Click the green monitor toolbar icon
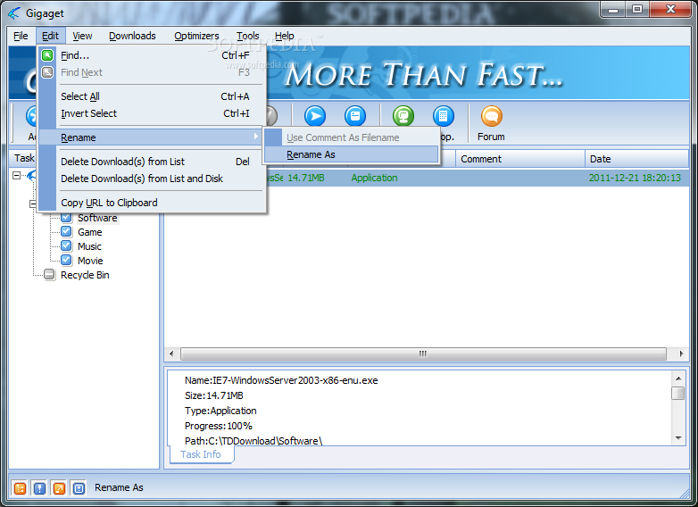The width and height of the screenshot is (698, 507). (x=403, y=116)
